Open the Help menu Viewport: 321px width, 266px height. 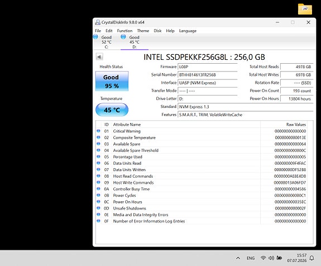click(170, 31)
